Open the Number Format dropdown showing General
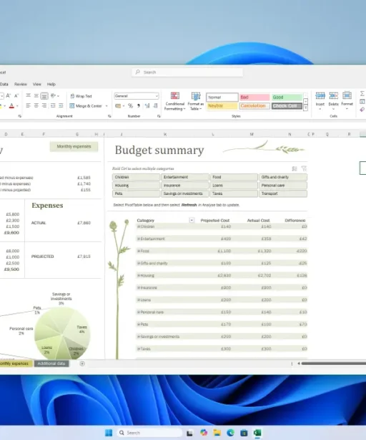This screenshot has height=440, width=366. point(137,96)
